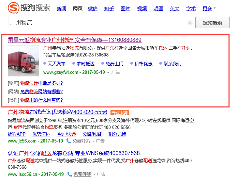Screen dimensions: 236x184
Task: Click the orange 专业服务 badge
Action: 119,113
